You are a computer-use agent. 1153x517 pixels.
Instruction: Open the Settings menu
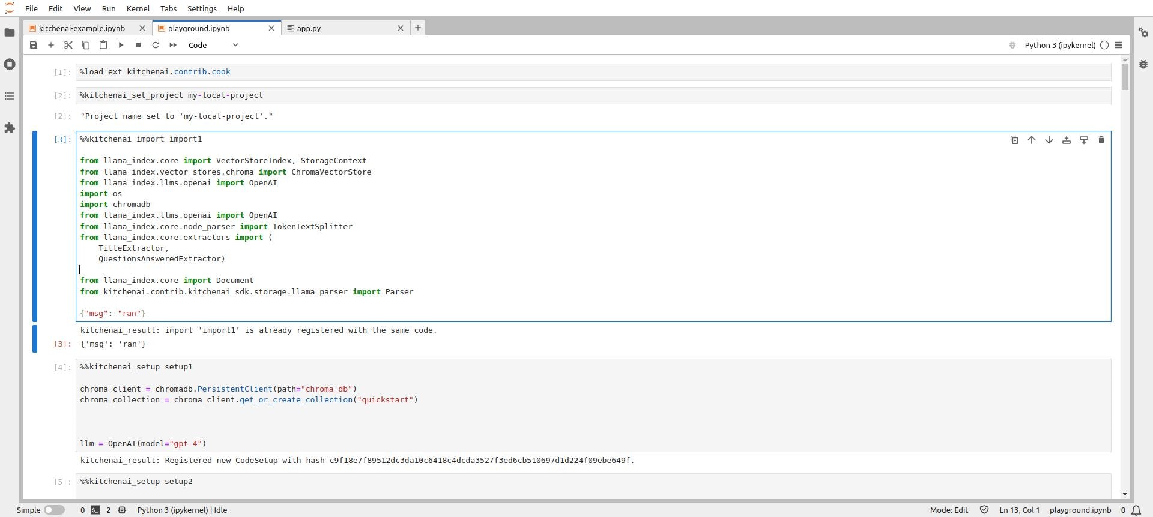pyautogui.click(x=202, y=8)
